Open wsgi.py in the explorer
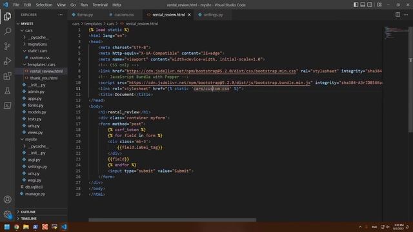Image resolution: width=413 pixels, height=232 pixels. (34, 180)
